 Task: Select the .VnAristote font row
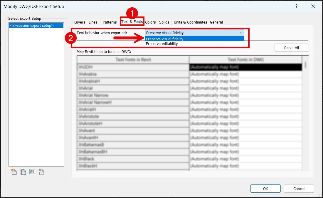point(133,117)
